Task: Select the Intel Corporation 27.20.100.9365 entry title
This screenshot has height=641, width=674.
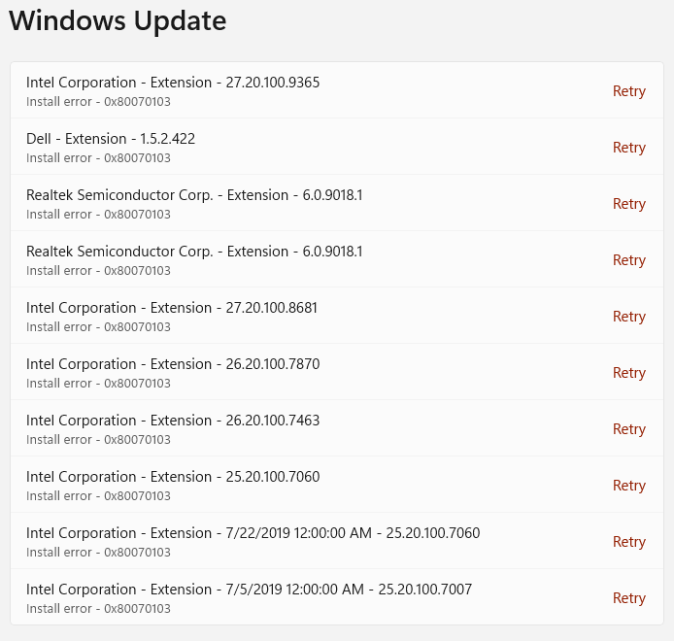Action: [173, 83]
